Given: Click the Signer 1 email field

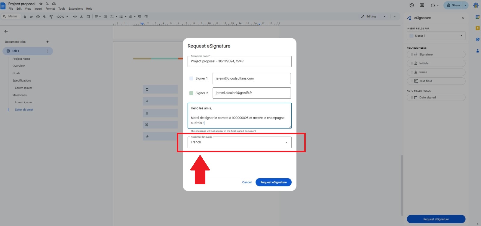Looking at the screenshot, I should pos(252,79).
